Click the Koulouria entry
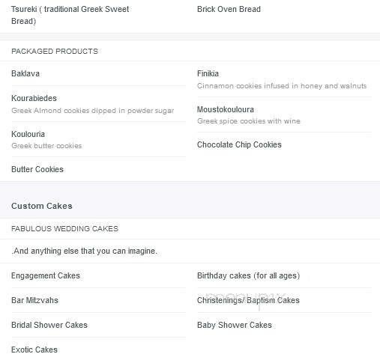This screenshot has width=380, height=360. point(28,134)
